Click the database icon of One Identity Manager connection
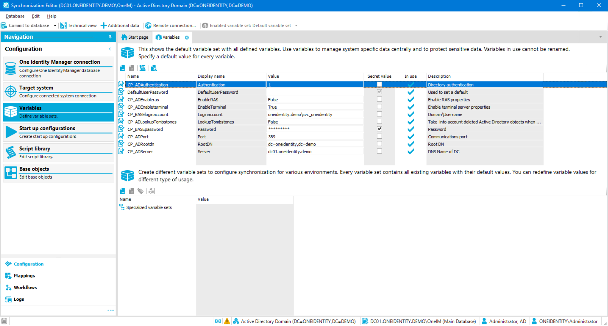Viewport: 608px width, 326px height. (11, 68)
